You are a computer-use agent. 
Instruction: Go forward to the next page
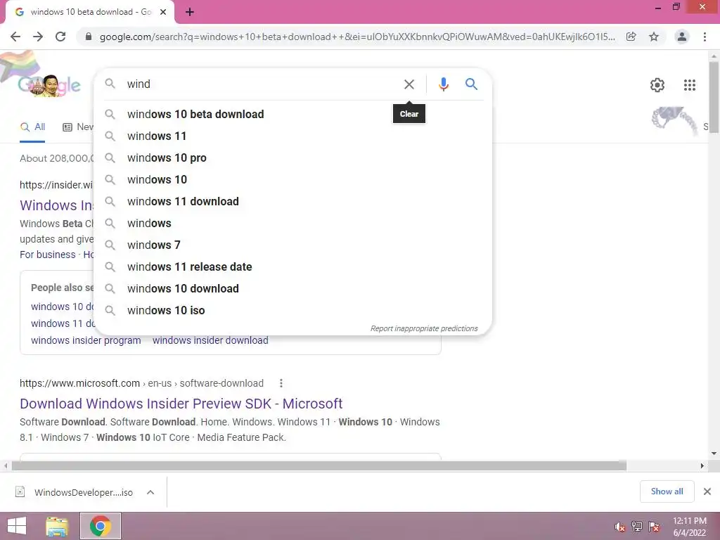(x=38, y=37)
